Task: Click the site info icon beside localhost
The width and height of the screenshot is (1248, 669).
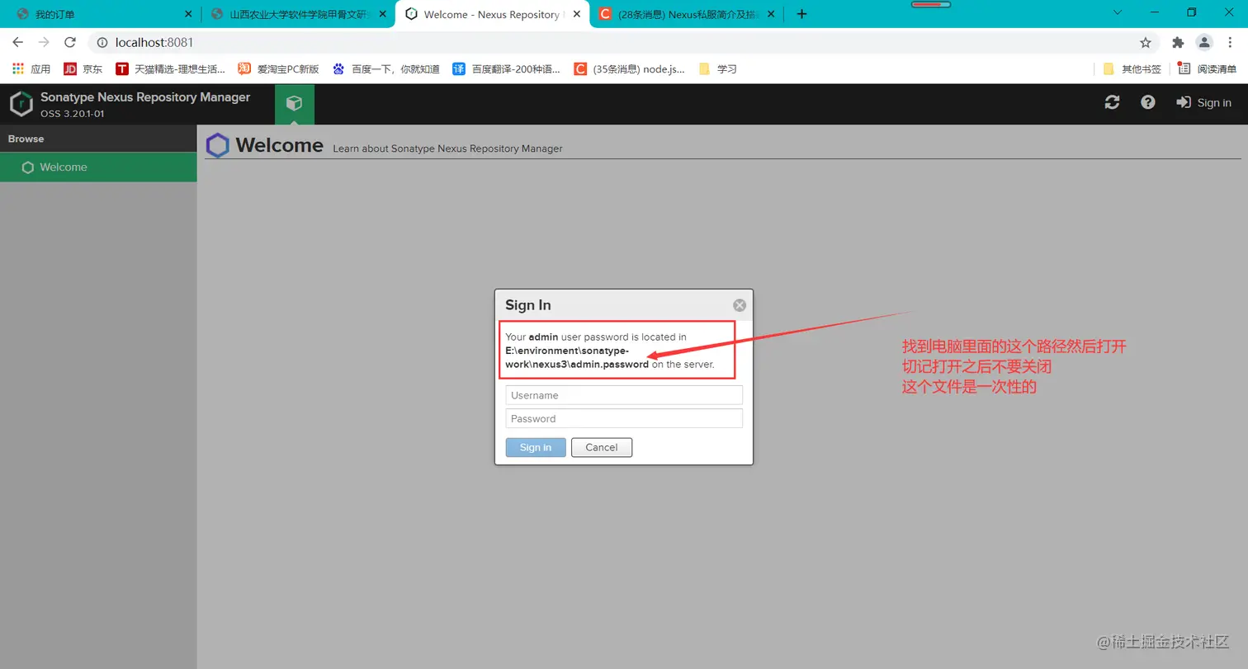Action: click(102, 42)
